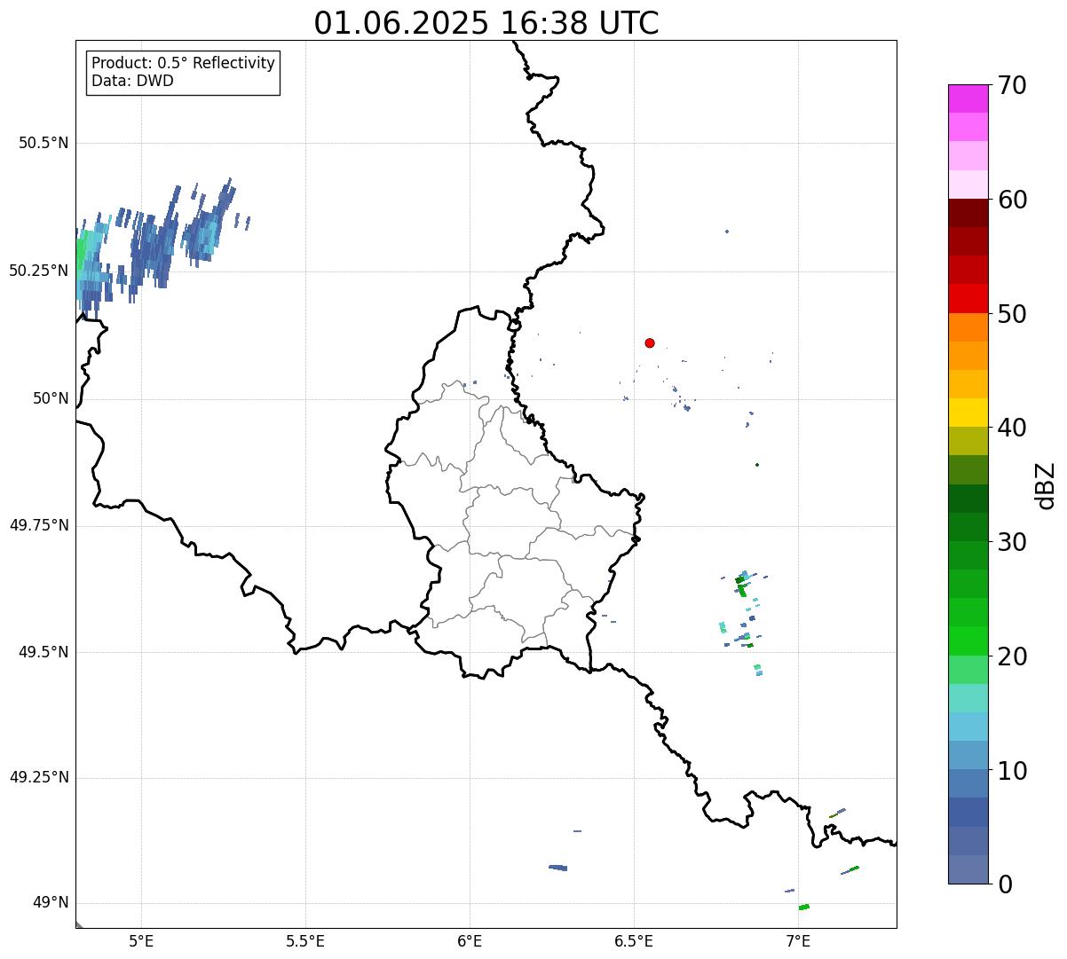Click the "Product: 0.5° Reflectivity" label

[x=184, y=63]
